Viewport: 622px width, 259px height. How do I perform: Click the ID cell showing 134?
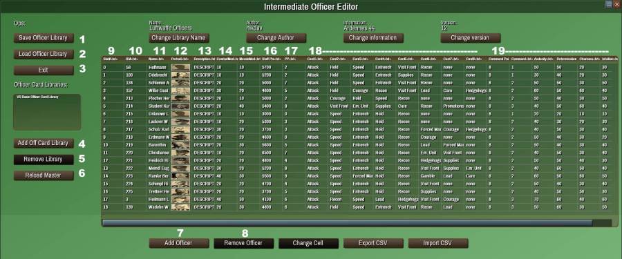(135, 83)
